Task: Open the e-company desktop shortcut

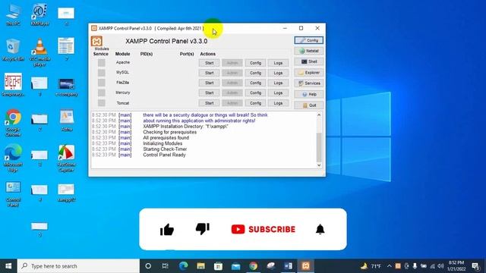Action: (x=66, y=87)
